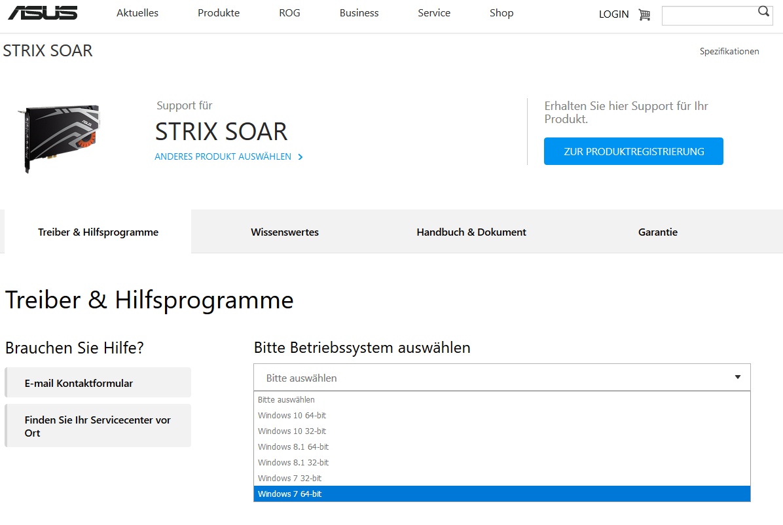
Task: Click Anderes Produkt auswählen link
Action: pyautogui.click(x=223, y=157)
